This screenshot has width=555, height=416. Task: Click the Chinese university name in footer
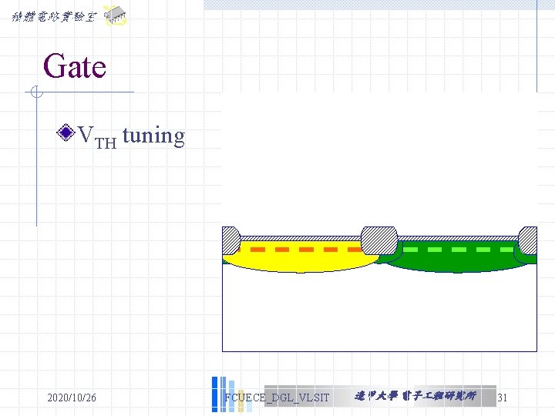[415, 396]
